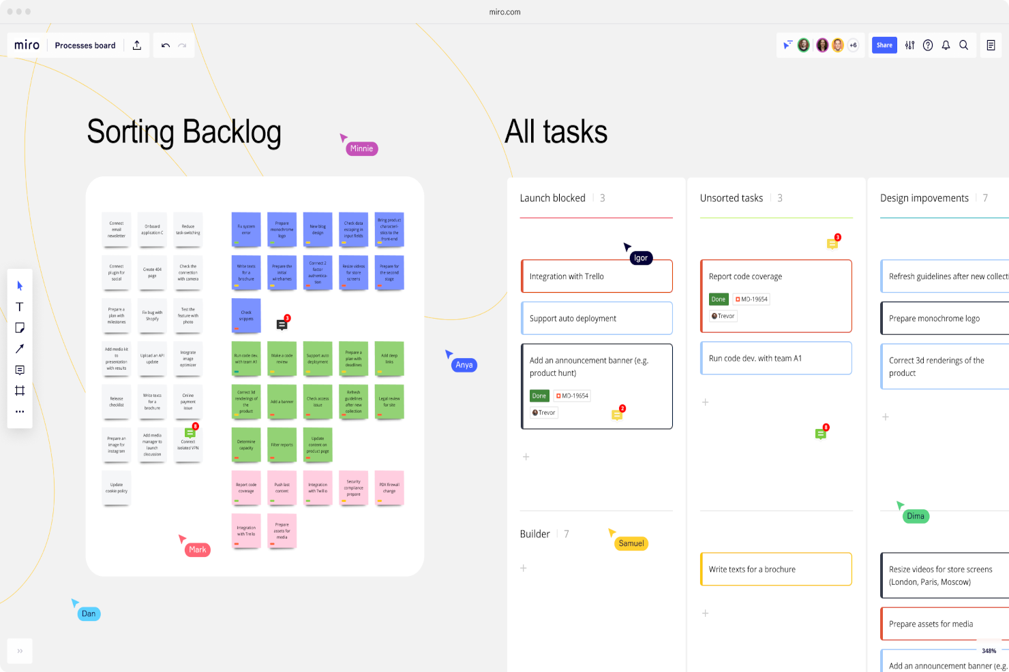Click MD-19654 link on Report code coverage card
The height and width of the screenshot is (672, 1009).
(751, 300)
